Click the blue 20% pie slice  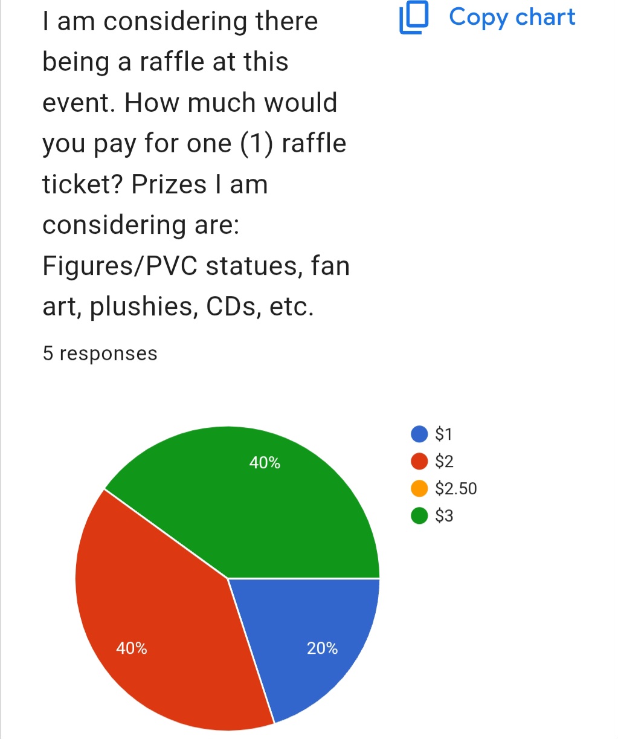tap(308, 641)
